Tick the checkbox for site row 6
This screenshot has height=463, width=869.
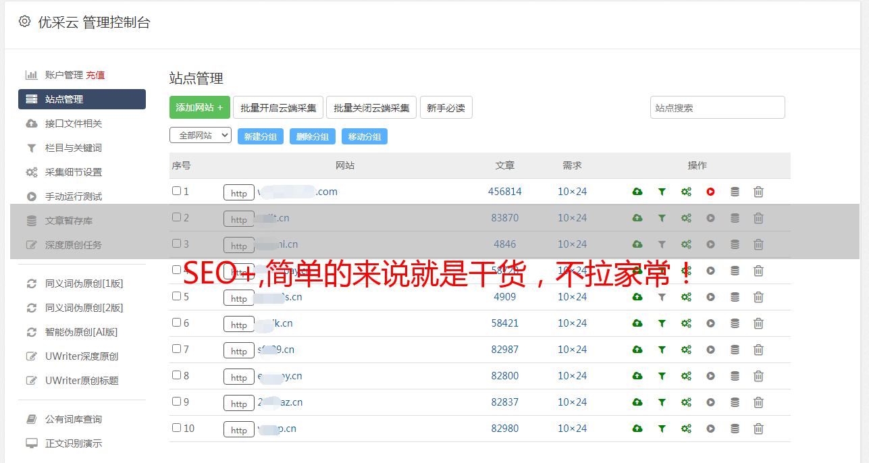pos(176,323)
